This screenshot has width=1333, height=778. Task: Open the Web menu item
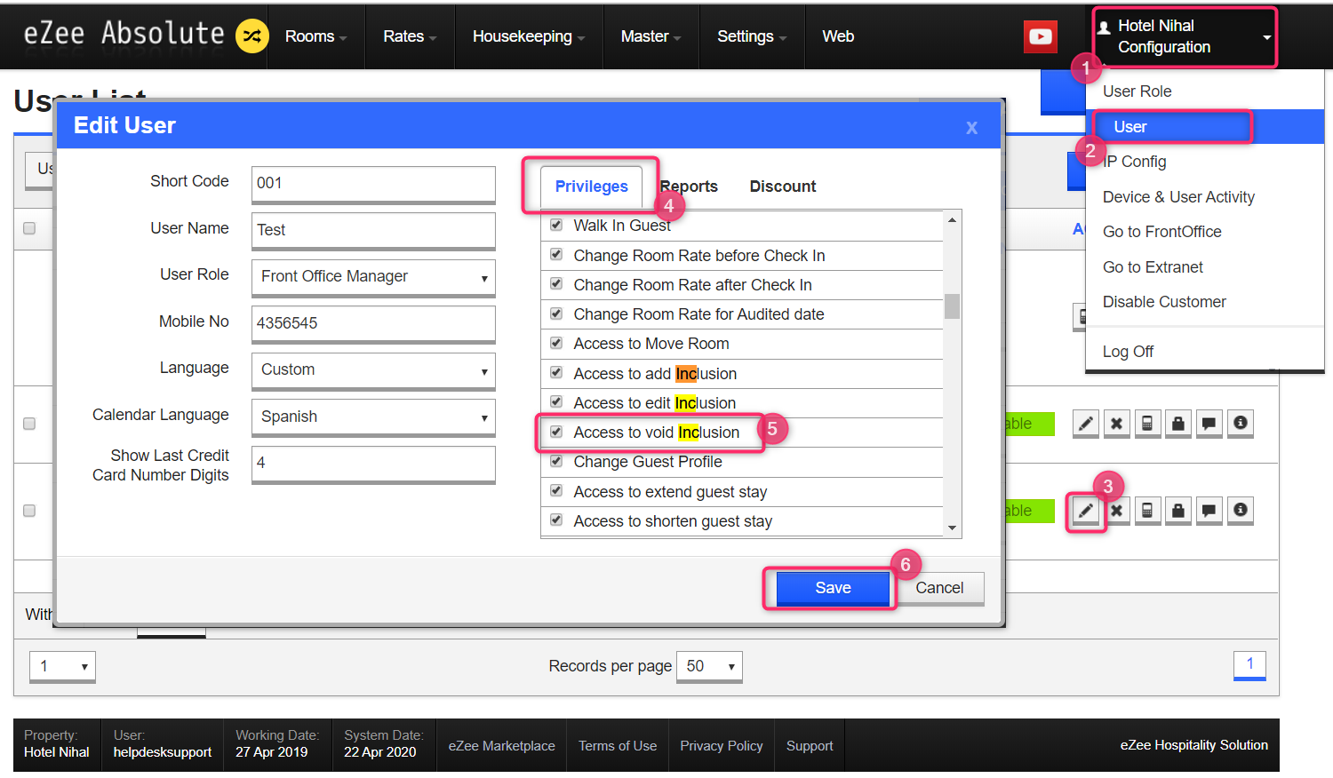pos(838,36)
